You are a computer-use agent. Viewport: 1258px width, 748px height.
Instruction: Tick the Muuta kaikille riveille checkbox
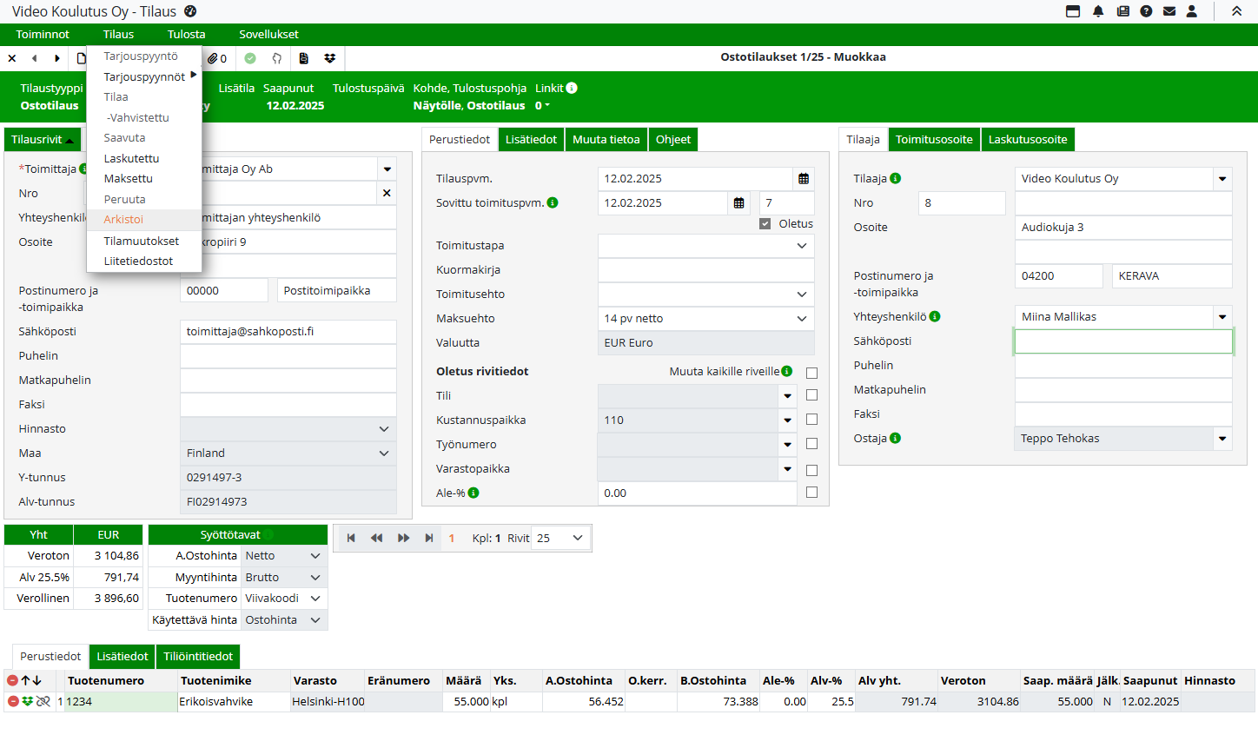point(811,374)
